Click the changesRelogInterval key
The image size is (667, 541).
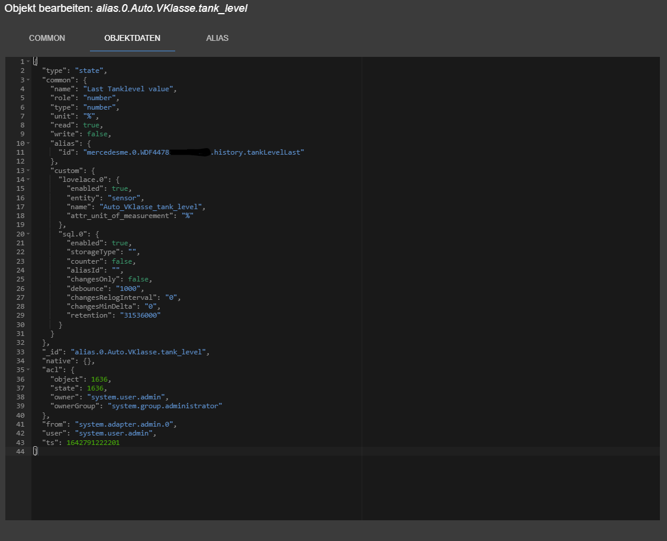coord(112,297)
